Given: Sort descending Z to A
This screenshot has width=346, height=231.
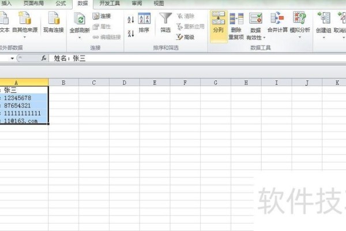Looking at the screenshot, I should [131, 33].
